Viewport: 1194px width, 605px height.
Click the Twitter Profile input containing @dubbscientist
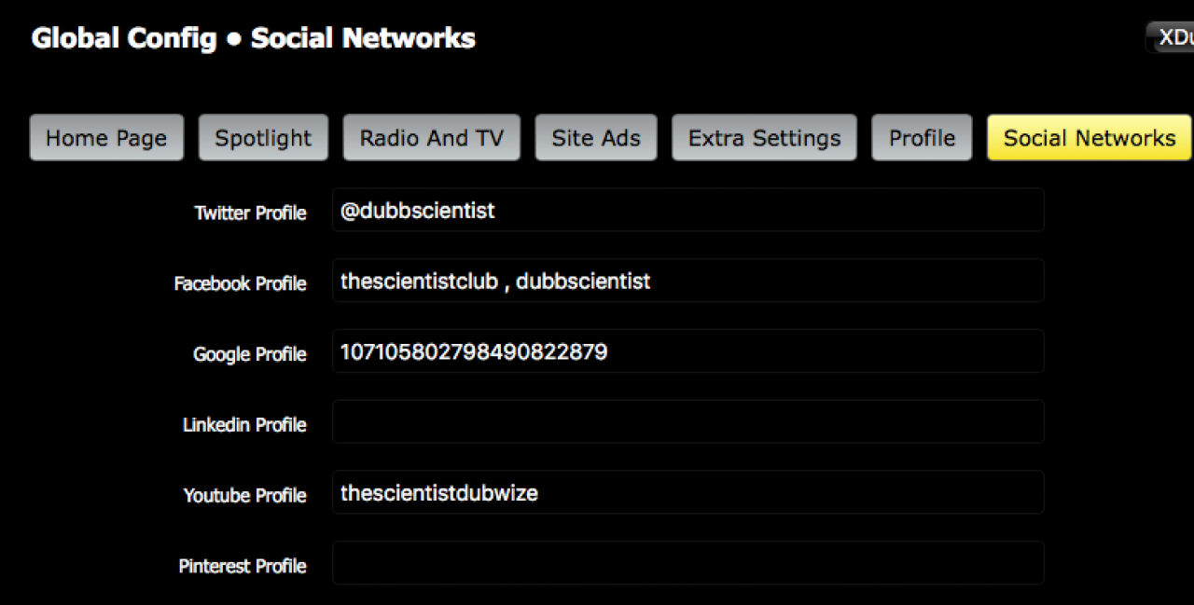[687, 211]
